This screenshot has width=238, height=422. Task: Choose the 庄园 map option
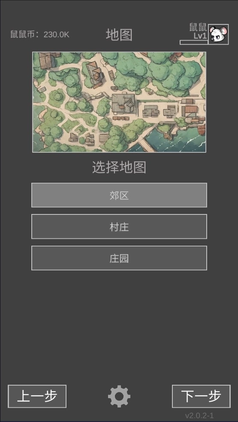point(119,258)
